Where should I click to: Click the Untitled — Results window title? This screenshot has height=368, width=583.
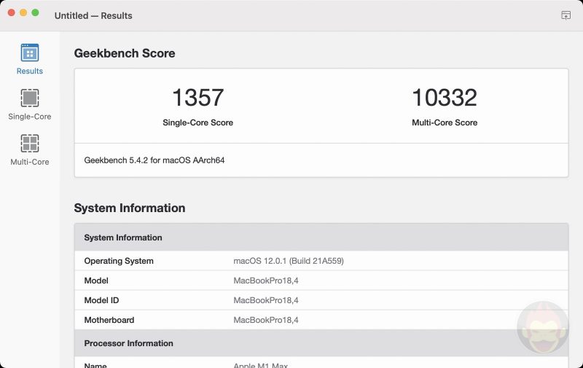[x=93, y=15]
